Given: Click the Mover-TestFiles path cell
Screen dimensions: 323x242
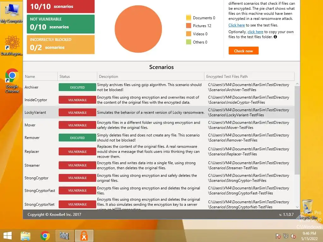Looking at the screenshot, I should [x=249, y=125].
